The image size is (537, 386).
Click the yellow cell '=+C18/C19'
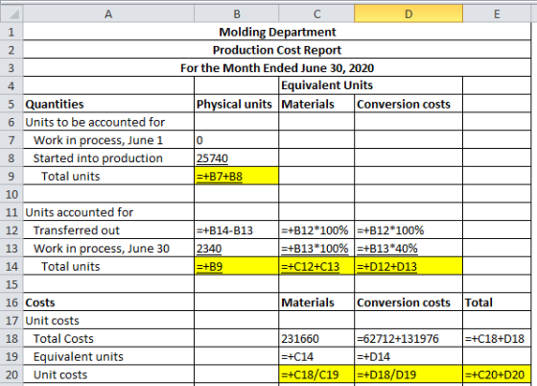pyautogui.click(x=316, y=374)
